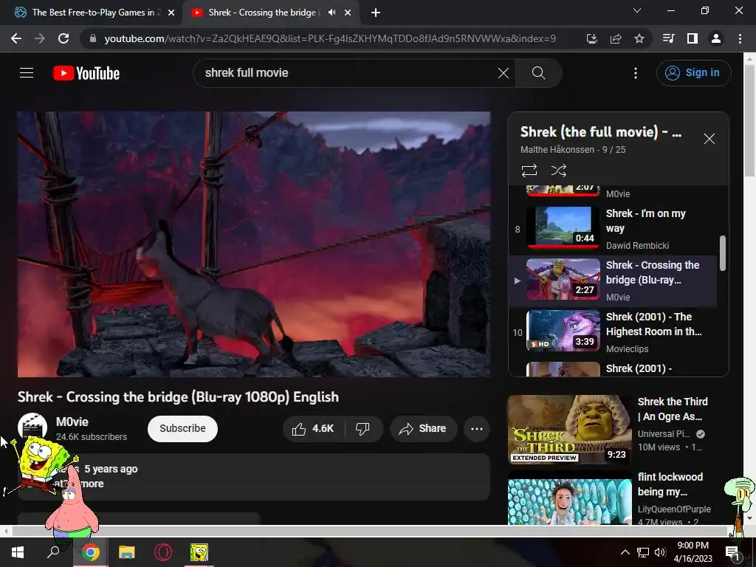Open the tab search chevron dropdown

(x=637, y=10)
